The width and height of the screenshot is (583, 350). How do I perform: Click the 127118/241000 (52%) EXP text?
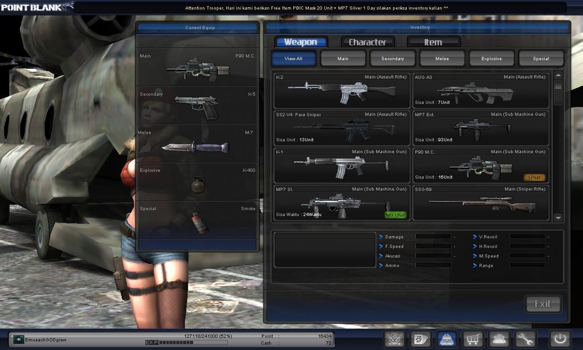pos(208,336)
